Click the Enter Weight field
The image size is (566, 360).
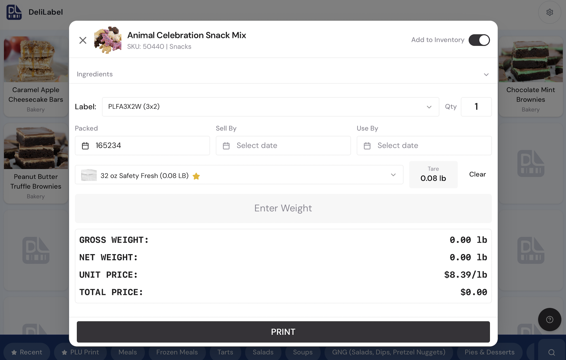click(x=283, y=208)
